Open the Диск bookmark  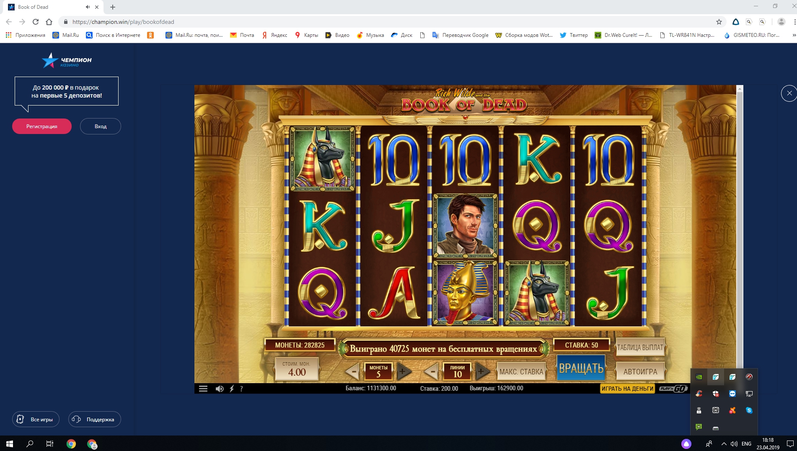401,35
